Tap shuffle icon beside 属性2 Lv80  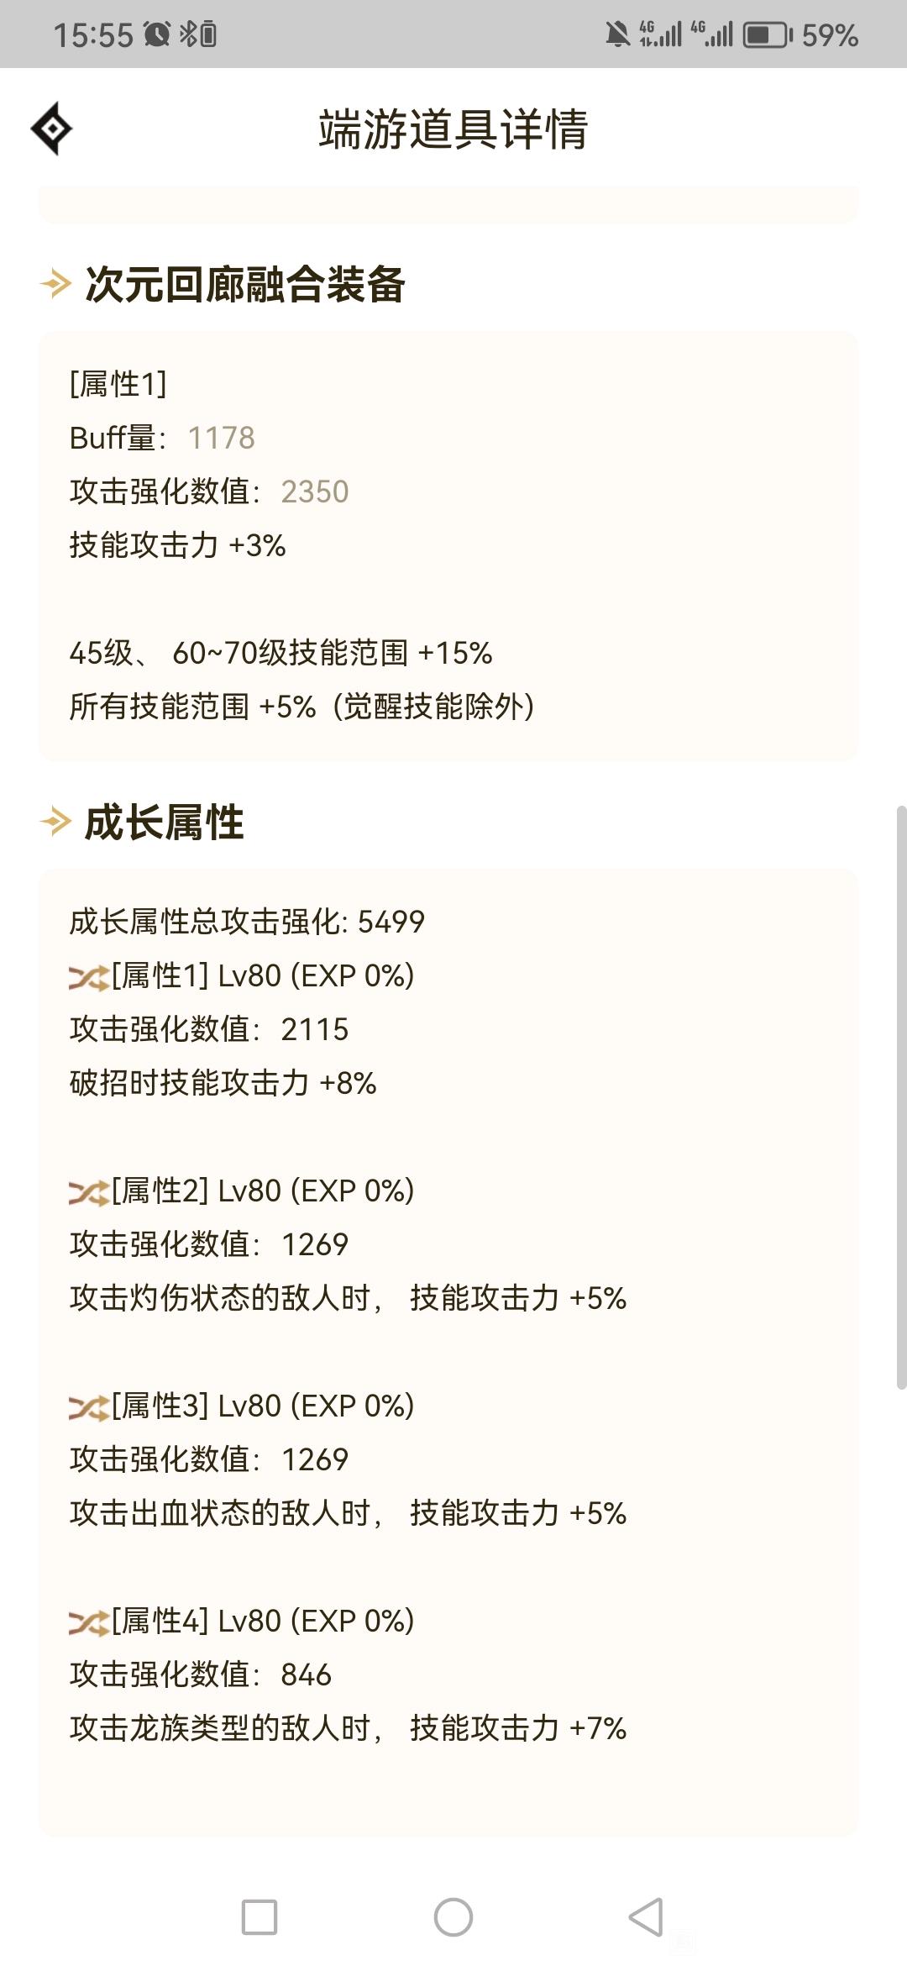coord(89,1192)
